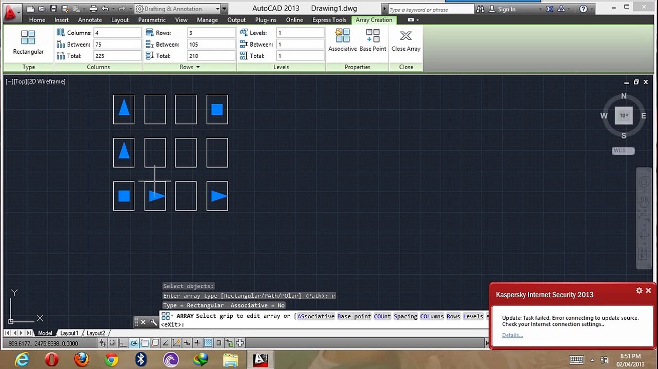Click the Base Point icon
Viewport: 658px width, 369px height.
click(x=373, y=36)
